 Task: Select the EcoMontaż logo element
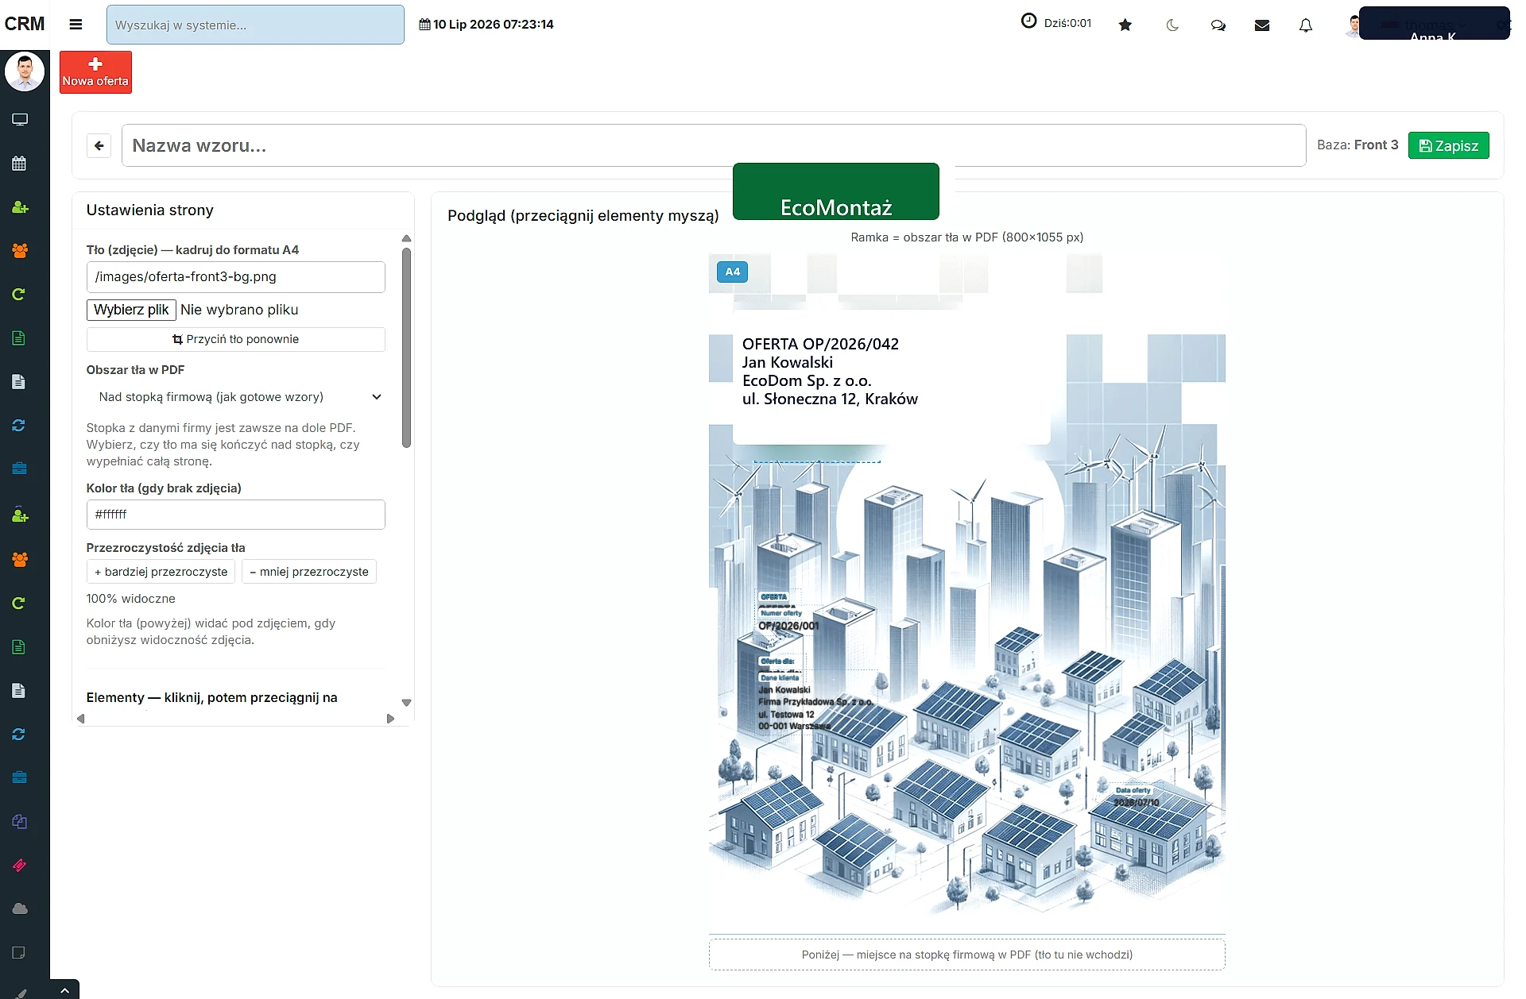click(x=836, y=191)
